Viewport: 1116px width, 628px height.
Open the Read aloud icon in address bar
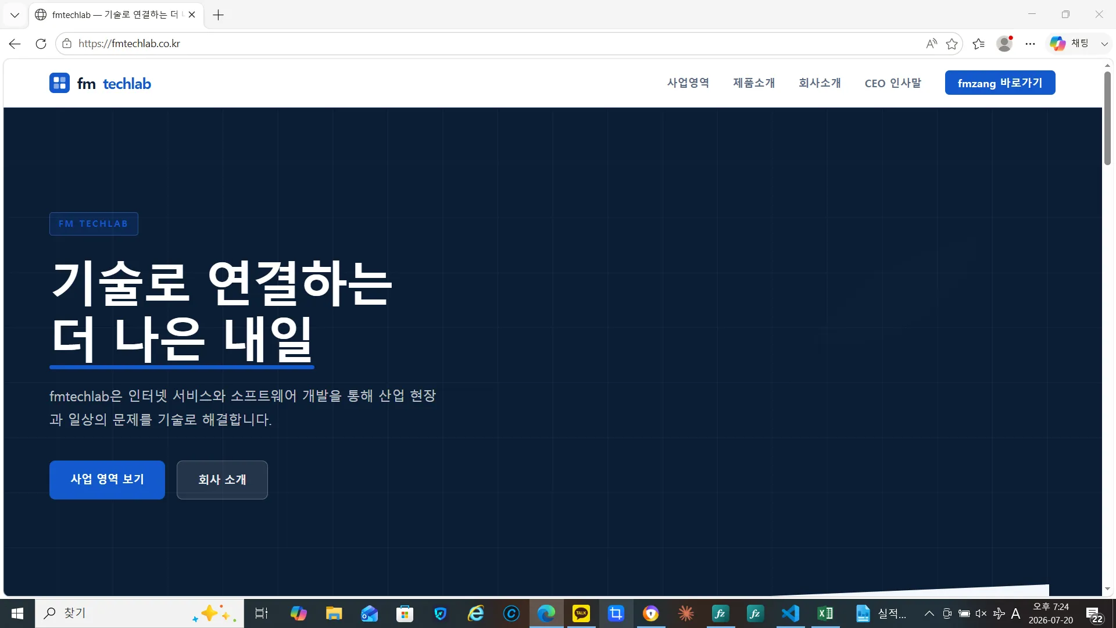pyautogui.click(x=931, y=44)
